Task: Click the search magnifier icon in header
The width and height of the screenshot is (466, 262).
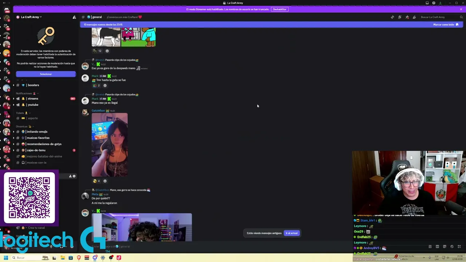Action: pyautogui.click(x=461, y=17)
